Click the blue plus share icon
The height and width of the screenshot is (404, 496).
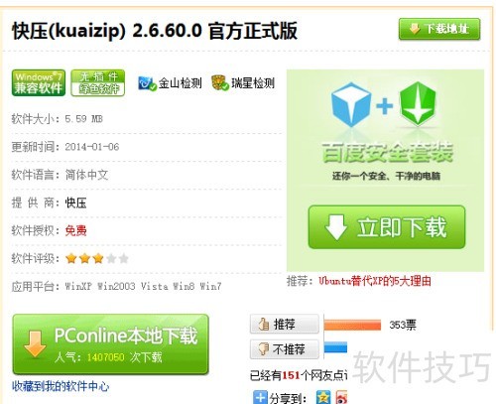[260, 397]
